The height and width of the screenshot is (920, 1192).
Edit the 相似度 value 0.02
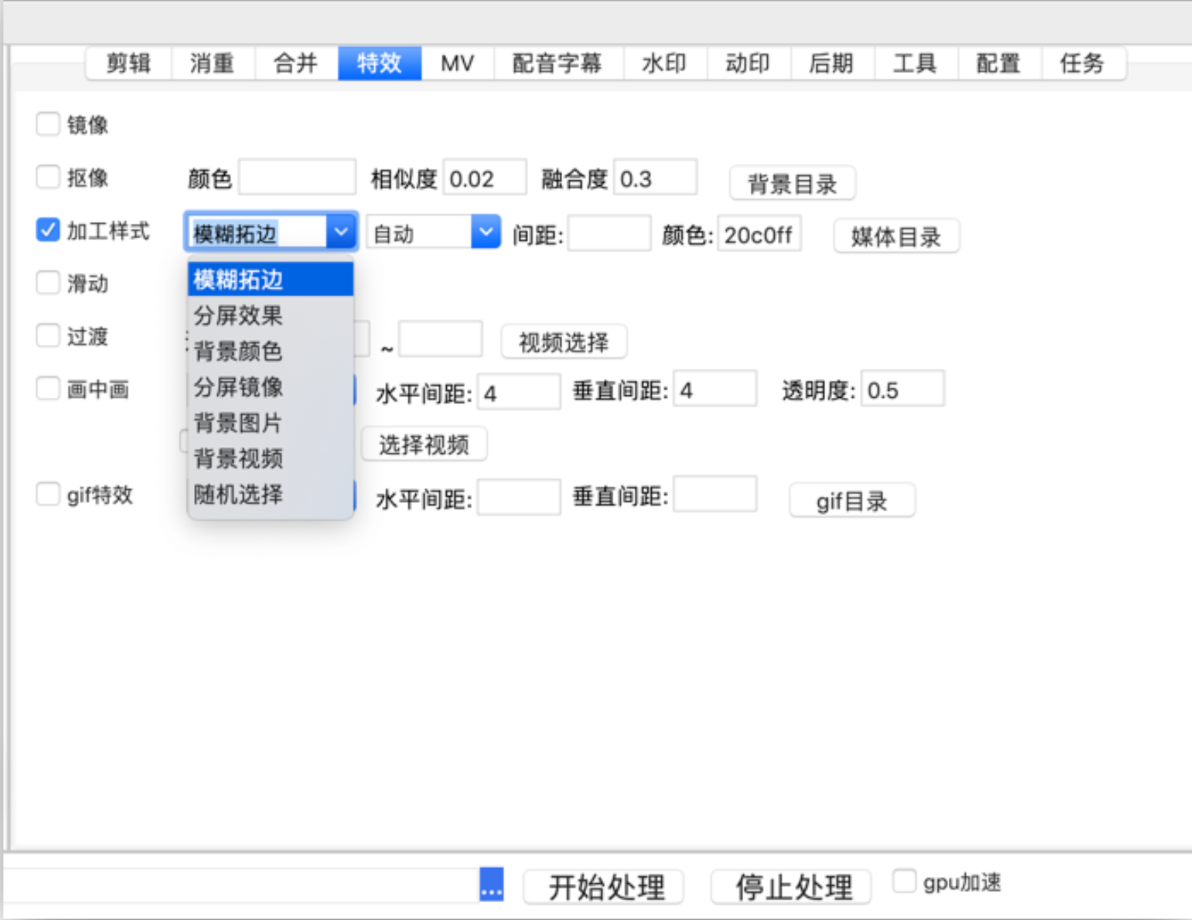click(485, 177)
